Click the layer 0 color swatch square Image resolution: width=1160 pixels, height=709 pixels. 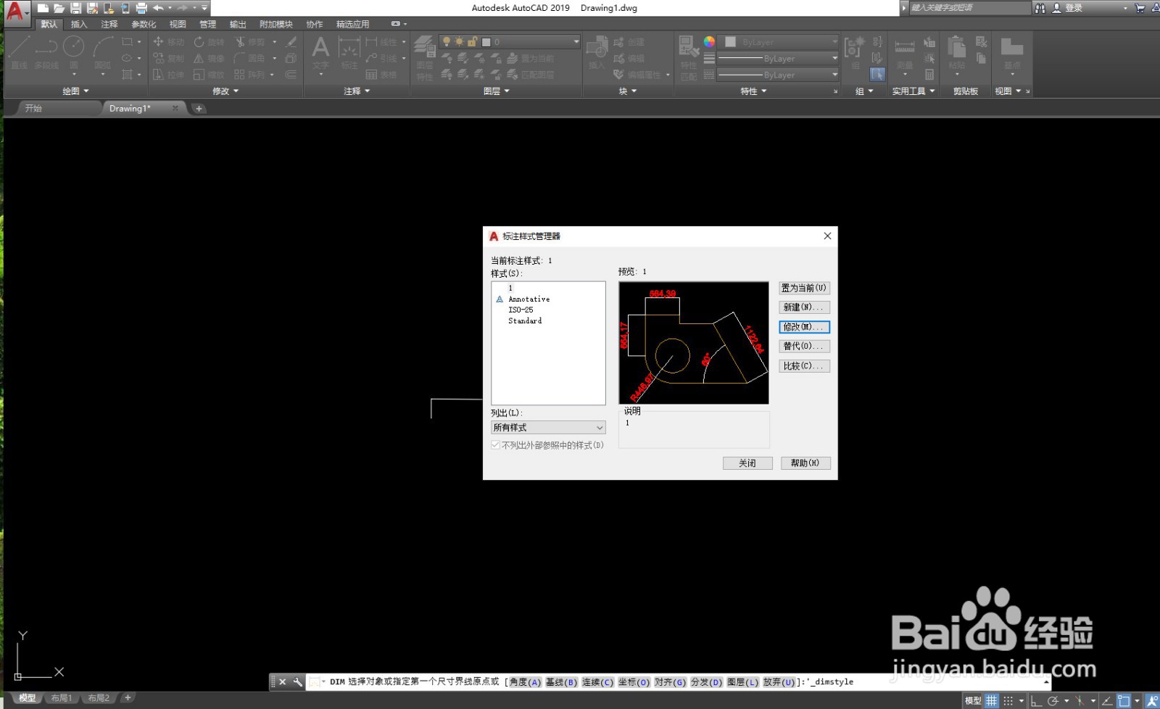pyautogui.click(x=486, y=42)
